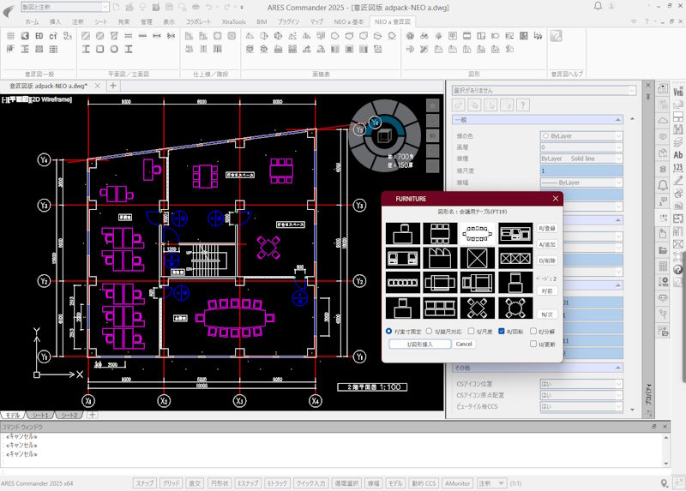Click the help question mark icon in properties
Viewport: 686px width, 491px height.
522,105
